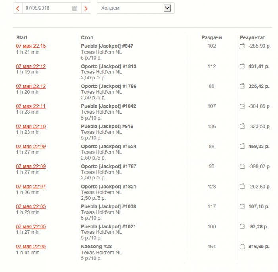Click wallet icon next to -285,90 р.

[242, 46]
